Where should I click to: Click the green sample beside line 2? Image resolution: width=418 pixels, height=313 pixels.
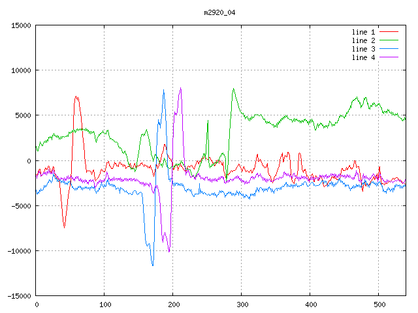coord(389,40)
